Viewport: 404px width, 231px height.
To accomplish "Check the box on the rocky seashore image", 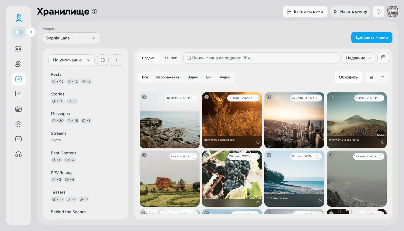I will [x=194, y=98].
